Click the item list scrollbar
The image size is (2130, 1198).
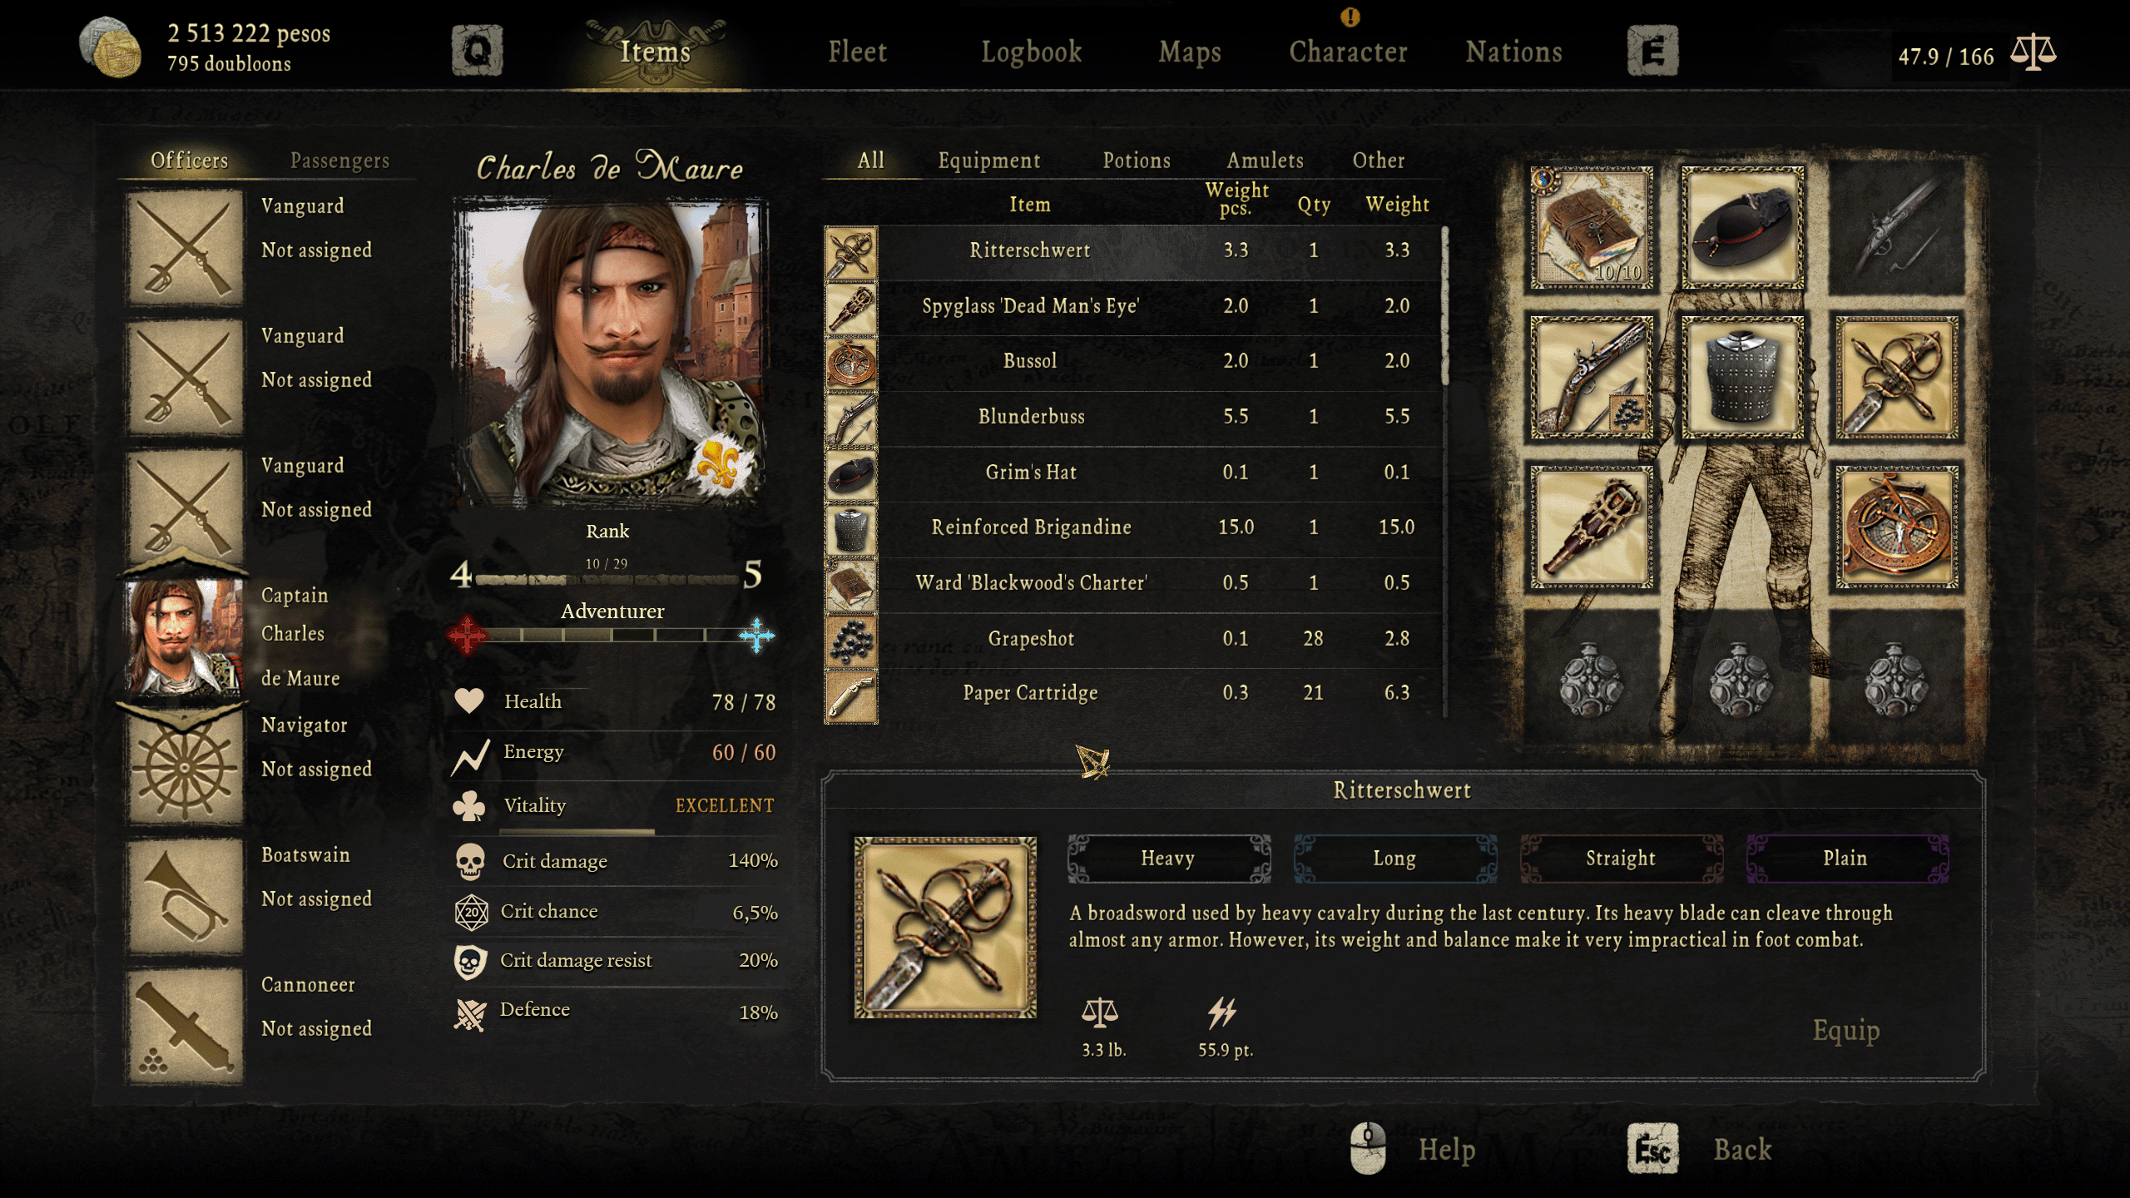pos(1445,305)
